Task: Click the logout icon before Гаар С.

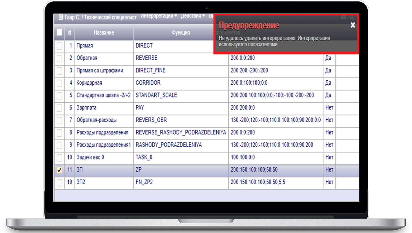Action: 61,17
